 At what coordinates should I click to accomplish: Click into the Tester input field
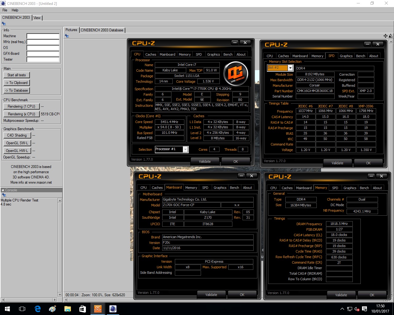tap(43, 59)
